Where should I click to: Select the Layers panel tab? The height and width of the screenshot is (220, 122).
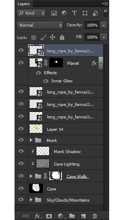[24, 4]
